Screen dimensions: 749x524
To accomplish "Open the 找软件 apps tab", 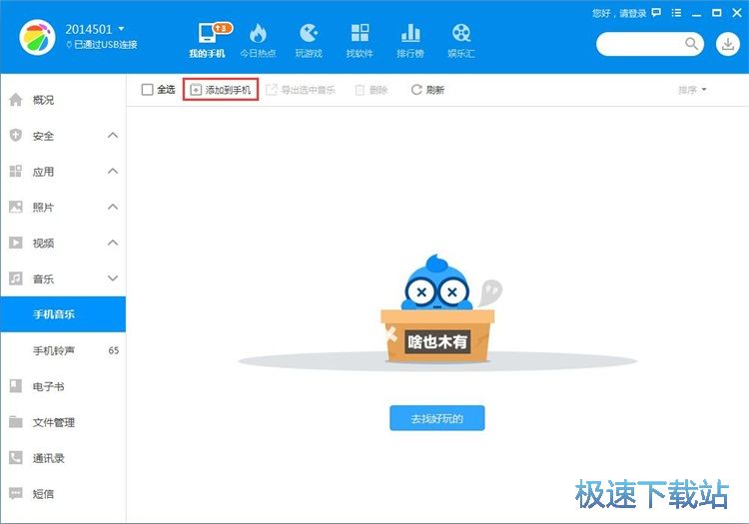I will point(360,40).
